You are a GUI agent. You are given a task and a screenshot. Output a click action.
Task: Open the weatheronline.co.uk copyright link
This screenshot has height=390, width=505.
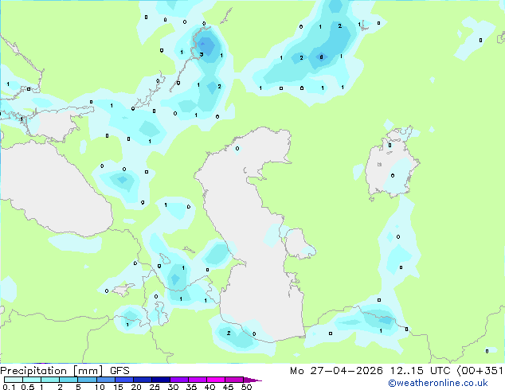click(x=438, y=383)
